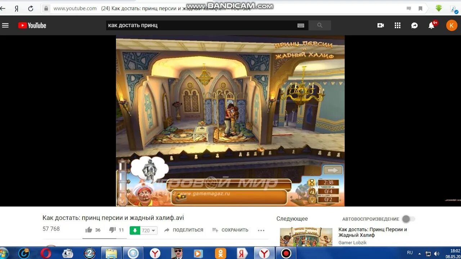
Task: Click the padlock site security icon
Action: pos(46,8)
